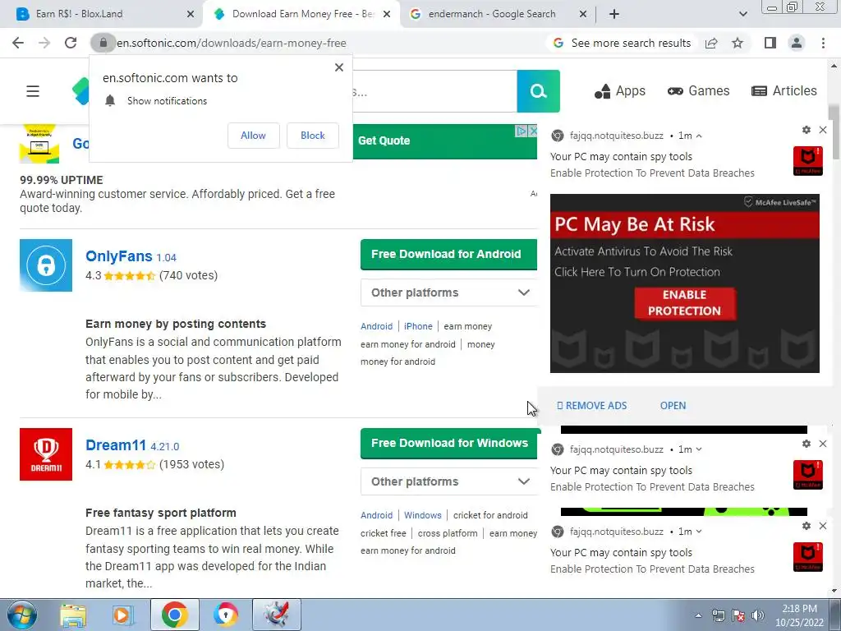Click Windows tag under Dream11
Viewport: 841px width, 631px height.
point(423,515)
